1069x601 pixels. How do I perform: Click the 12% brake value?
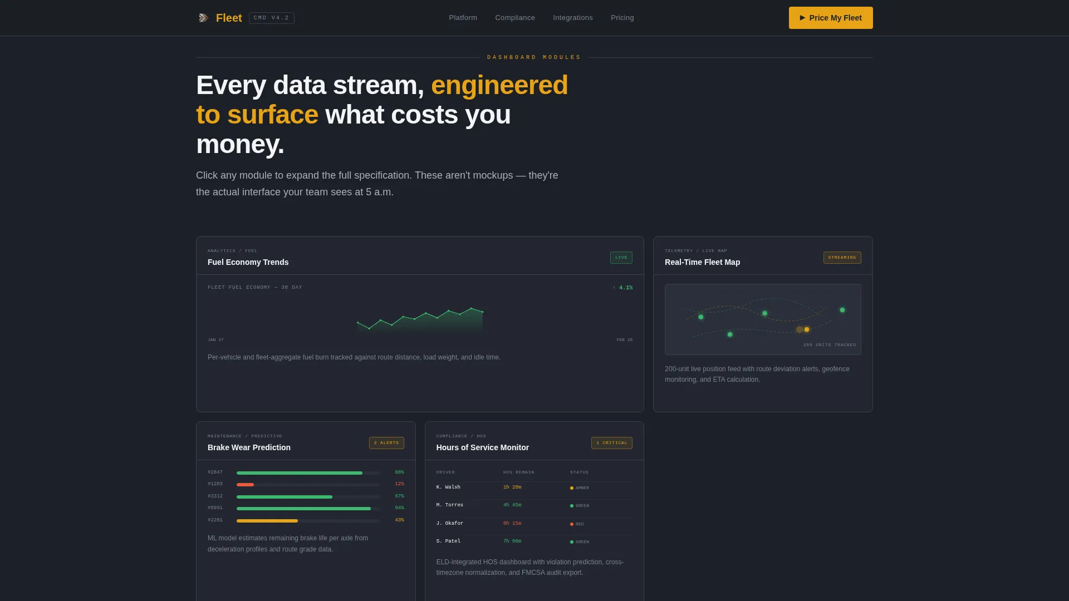click(399, 484)
